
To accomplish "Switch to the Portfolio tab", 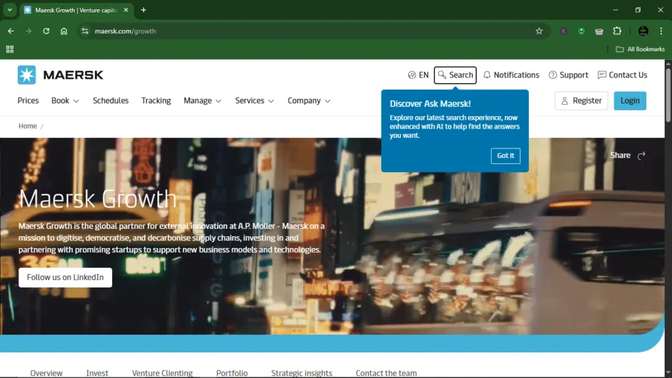I will pos(232,373).
